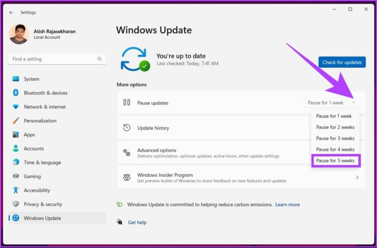Click the Time & language globe icon
Screen dimensions: 377x248
tap(16, 162)
